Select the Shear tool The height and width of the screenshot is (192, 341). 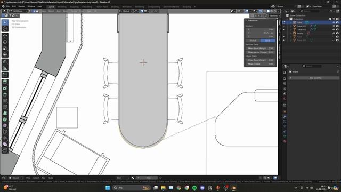[5, 144]
